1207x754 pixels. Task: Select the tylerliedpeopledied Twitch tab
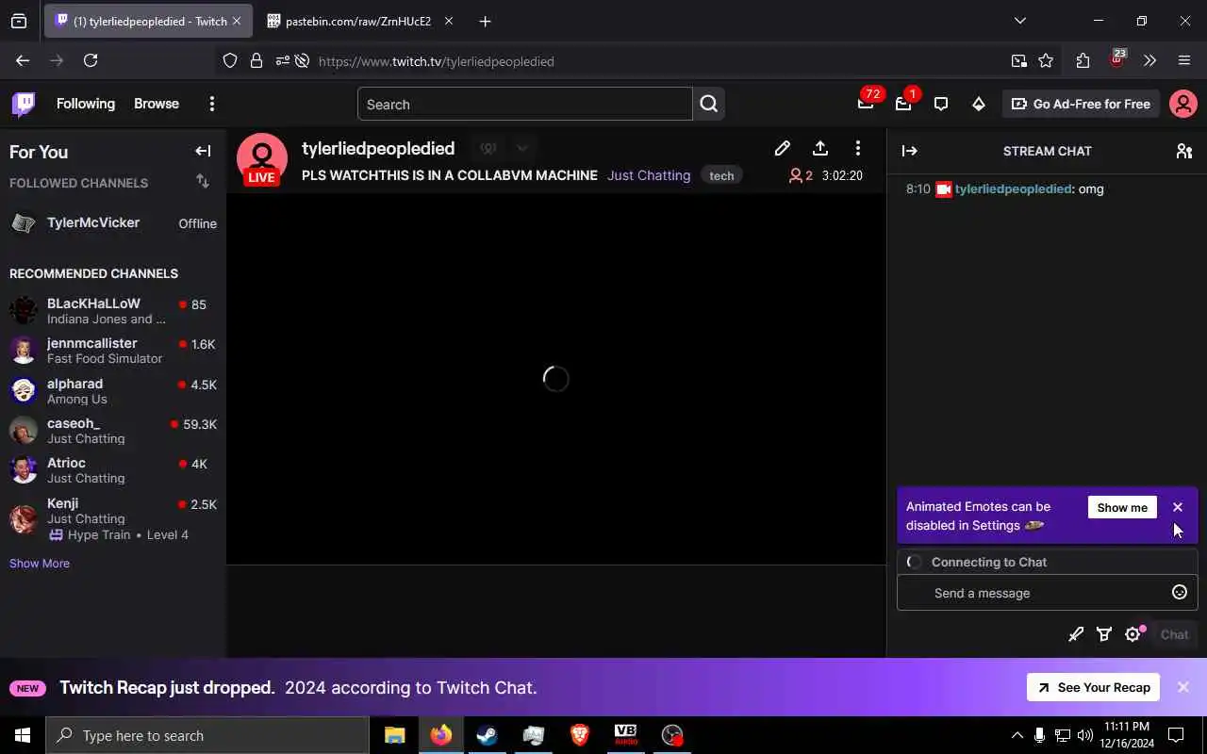[148, 21]
